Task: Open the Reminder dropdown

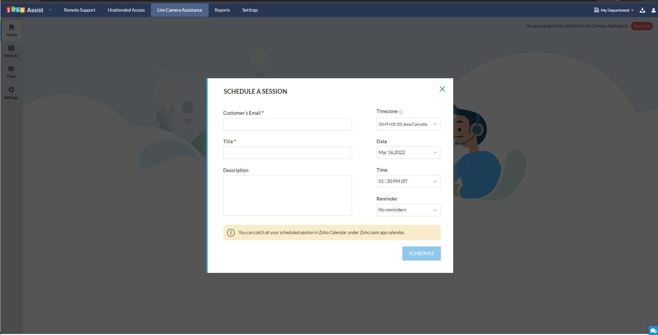Action: coord(408,210)
